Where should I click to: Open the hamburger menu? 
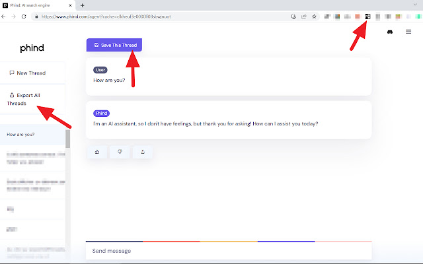coord(408,32)
